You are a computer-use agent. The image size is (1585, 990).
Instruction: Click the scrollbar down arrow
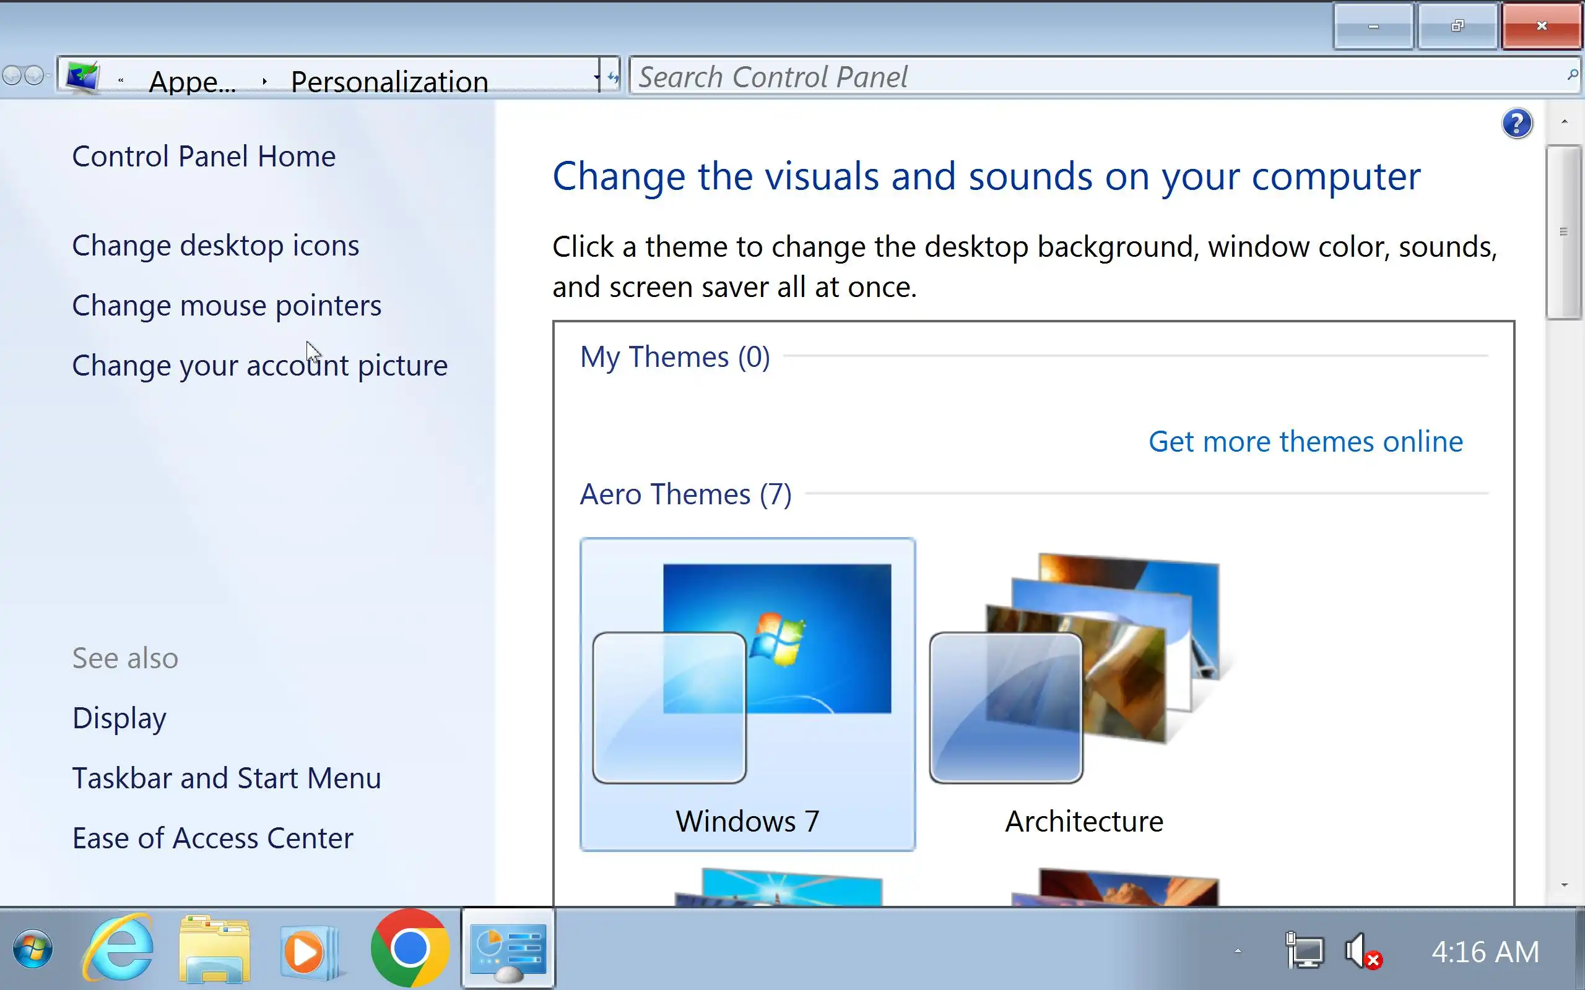click(x=1564, y=885)
